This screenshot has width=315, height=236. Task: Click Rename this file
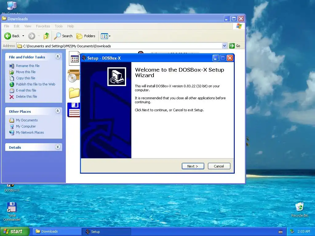click(x=28, y=66)
